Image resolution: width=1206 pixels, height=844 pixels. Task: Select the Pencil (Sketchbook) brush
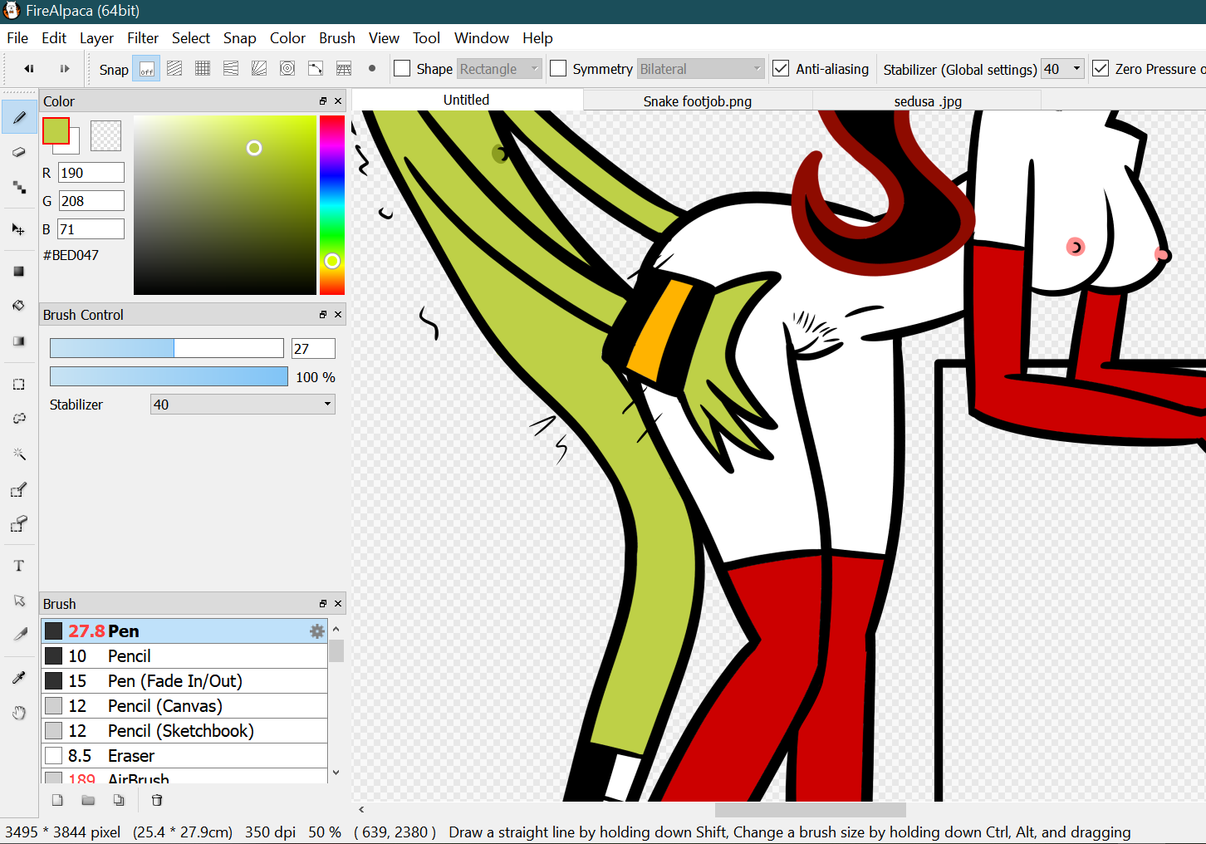[x=180, y=731]
